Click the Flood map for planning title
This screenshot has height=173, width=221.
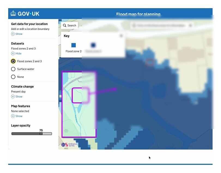click(x=138, y=14)
